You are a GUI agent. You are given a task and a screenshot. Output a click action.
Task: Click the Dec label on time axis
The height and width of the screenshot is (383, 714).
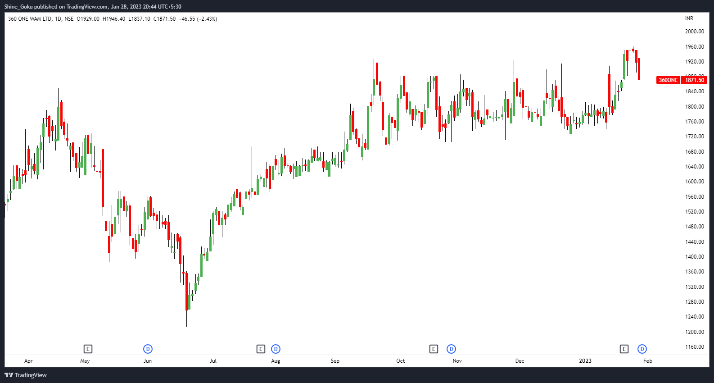click(x=520, y=361)
